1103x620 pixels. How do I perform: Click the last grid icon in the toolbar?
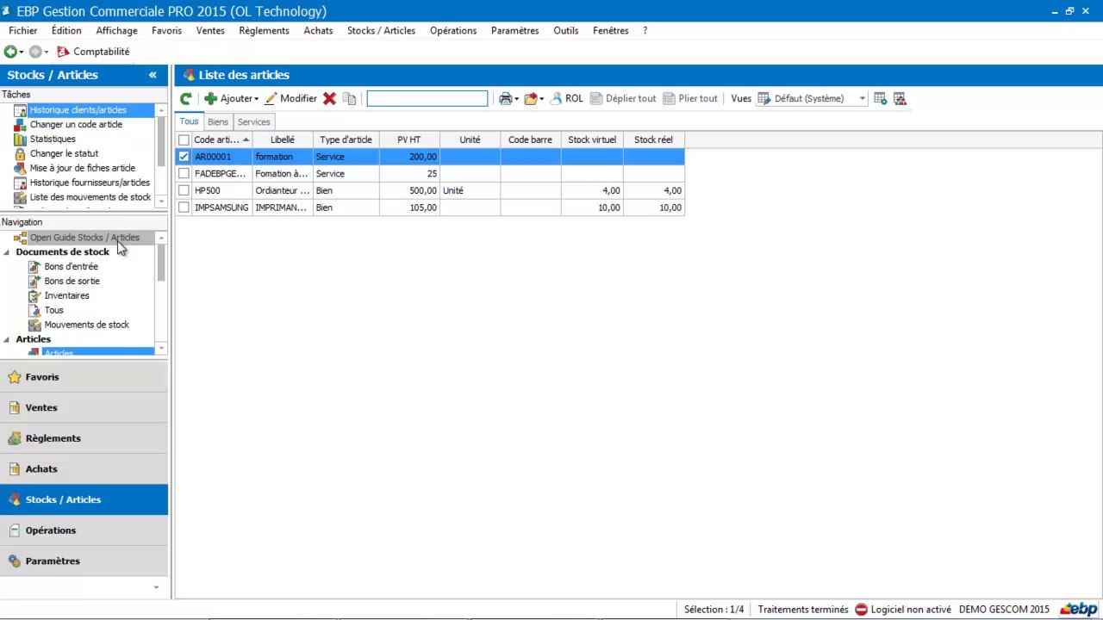pyautogui.click(x=900, y=99)
